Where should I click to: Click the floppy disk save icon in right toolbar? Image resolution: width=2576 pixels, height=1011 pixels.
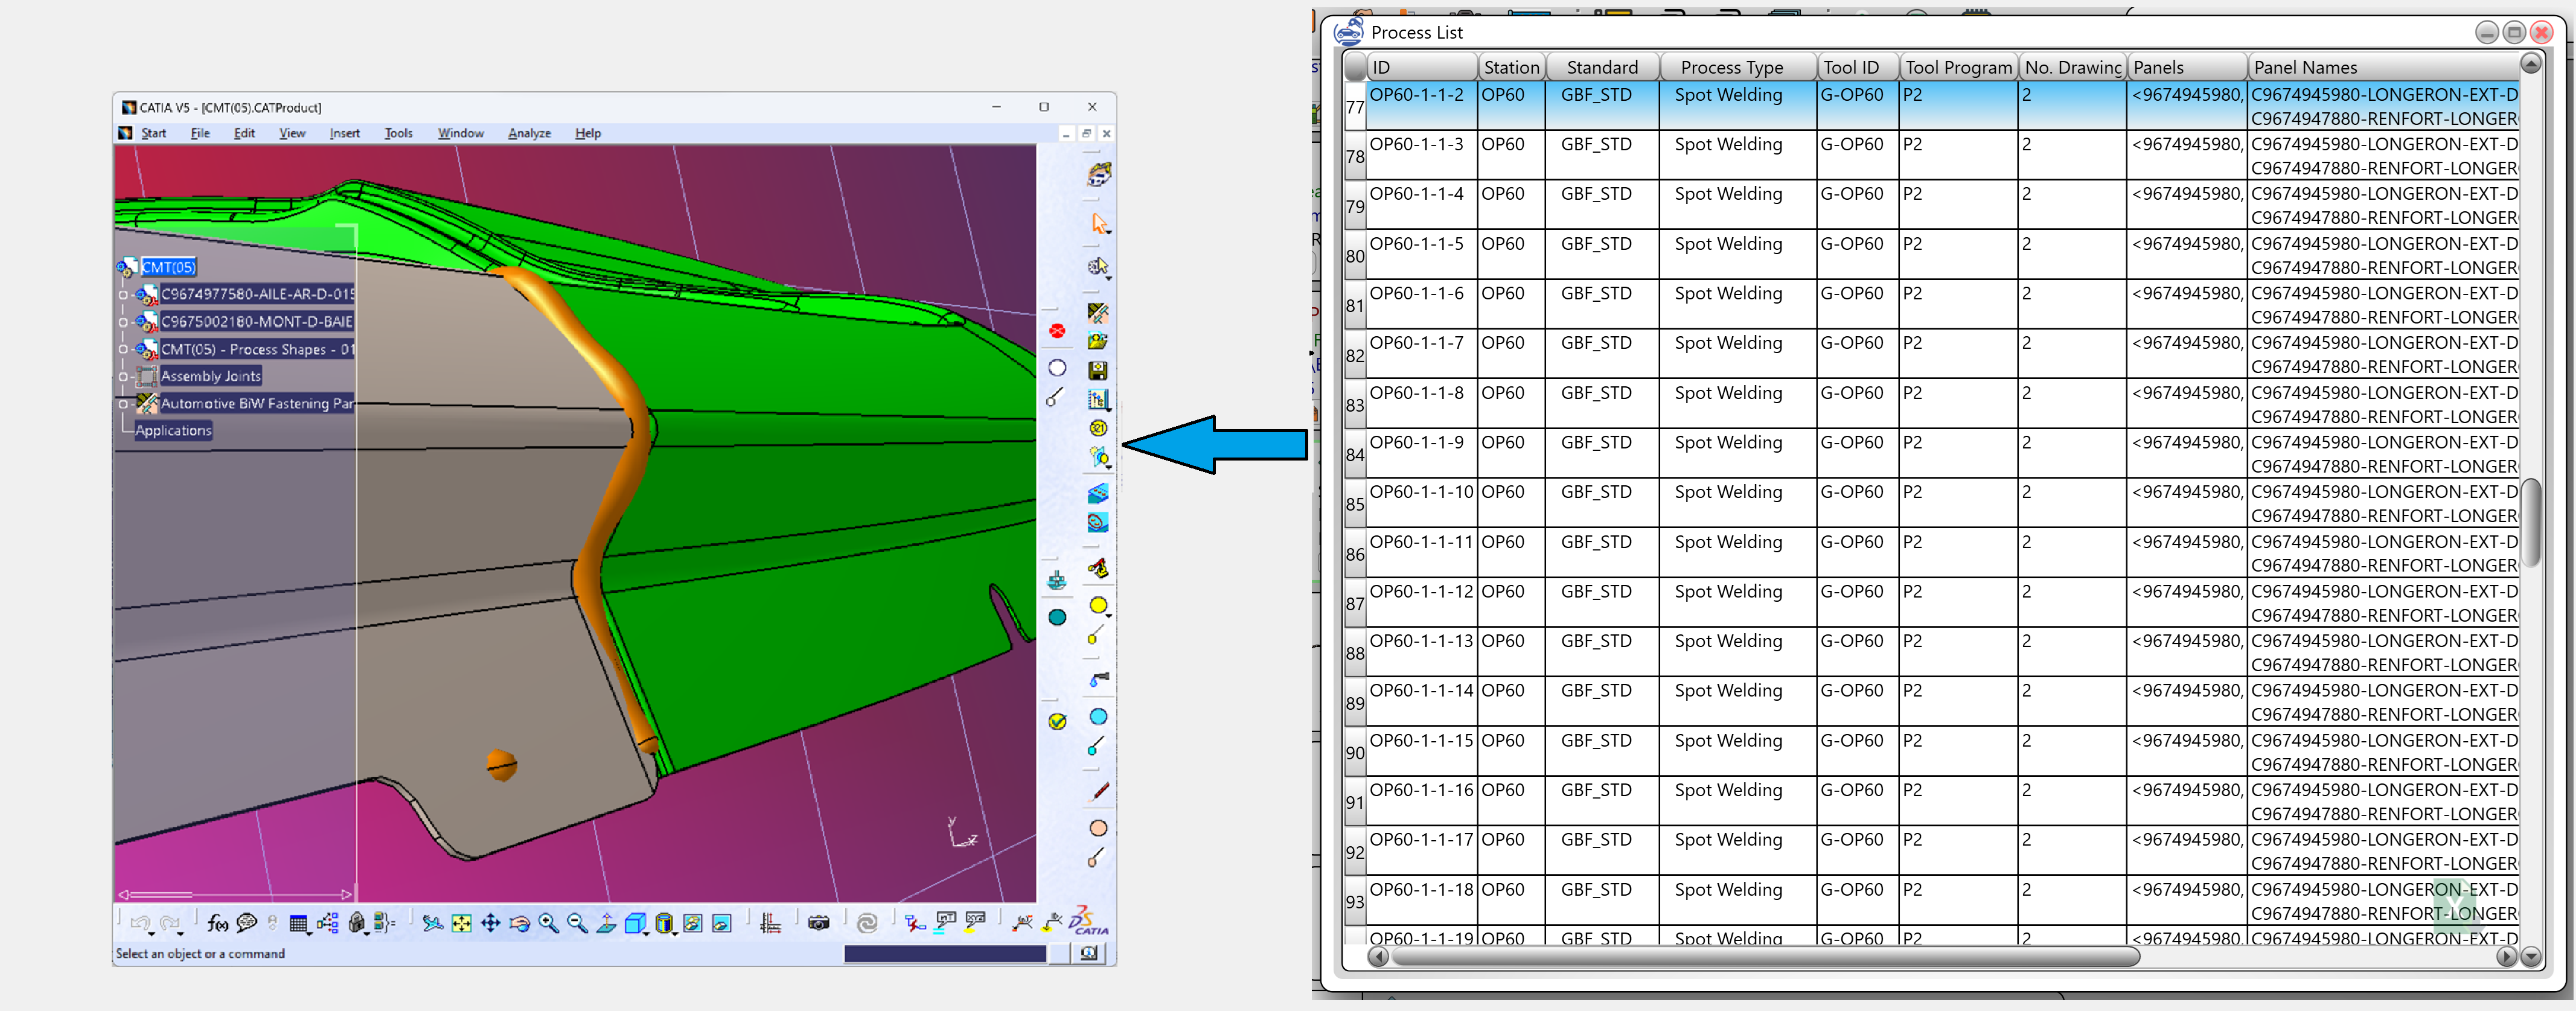click(x=1098, y=370)
